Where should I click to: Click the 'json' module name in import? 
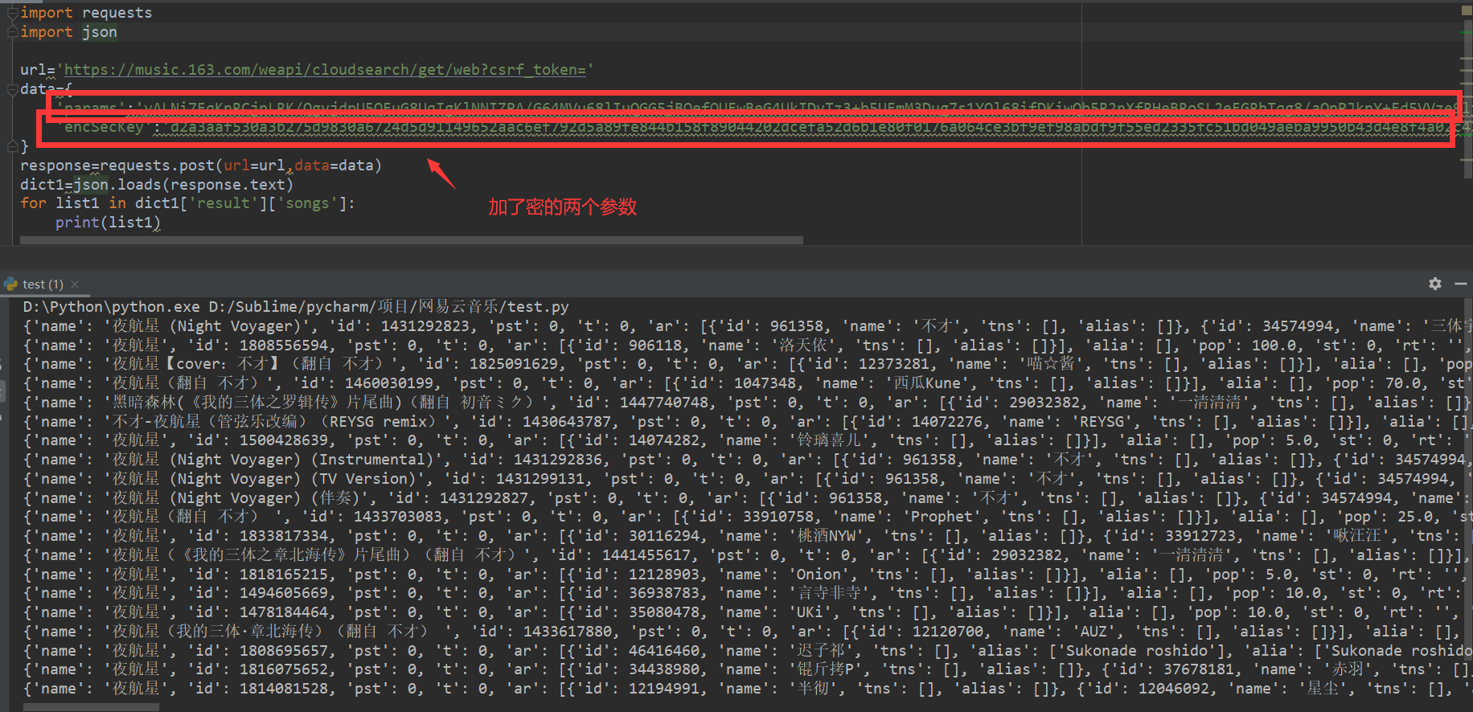tap(100, 32)
